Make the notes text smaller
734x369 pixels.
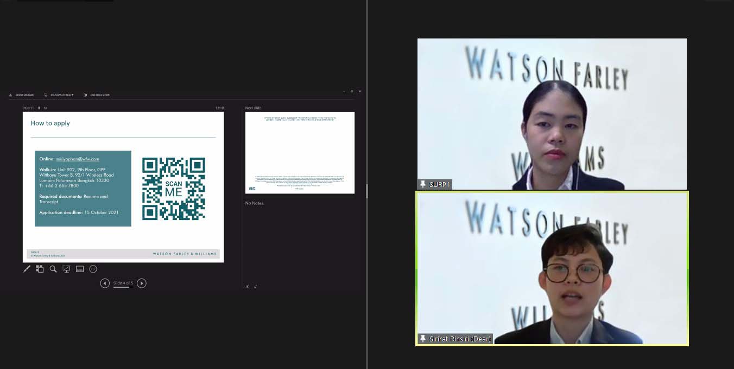[255, 286]
